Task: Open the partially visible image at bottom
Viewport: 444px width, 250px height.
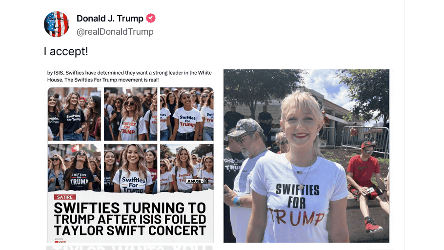Action: 129,247
